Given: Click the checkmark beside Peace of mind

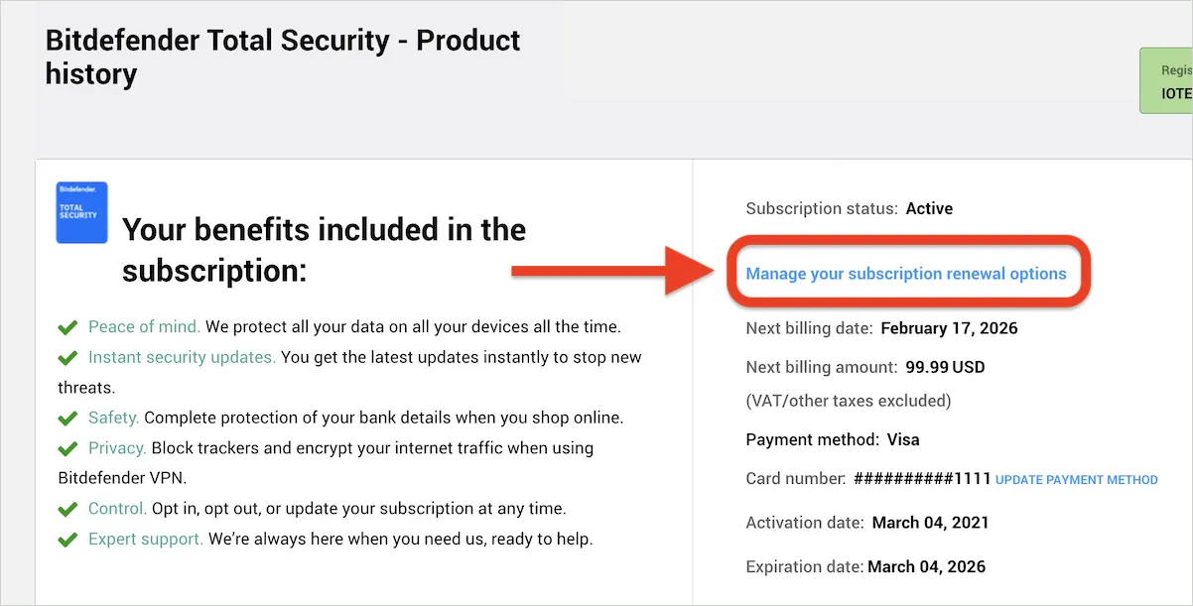Looking at the screenshot, I should click(x=67, y=327).
